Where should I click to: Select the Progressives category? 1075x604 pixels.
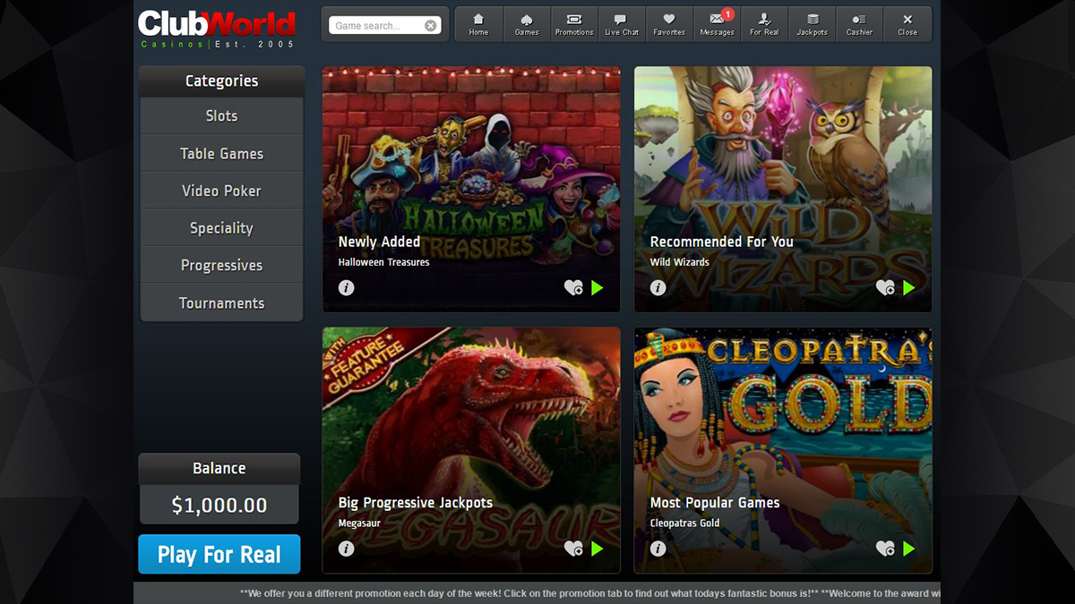[221, 266]
